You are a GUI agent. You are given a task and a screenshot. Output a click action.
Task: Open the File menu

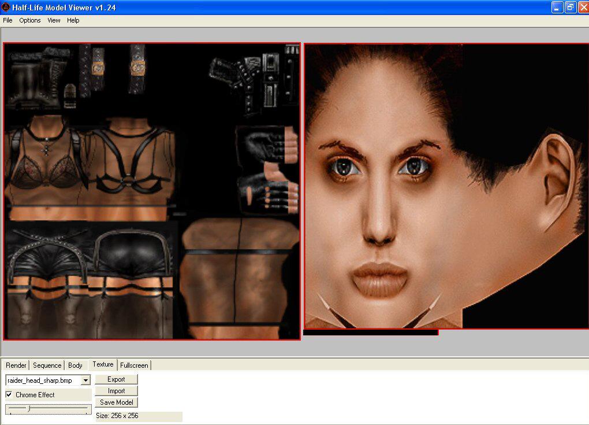(x=8, y=20)
